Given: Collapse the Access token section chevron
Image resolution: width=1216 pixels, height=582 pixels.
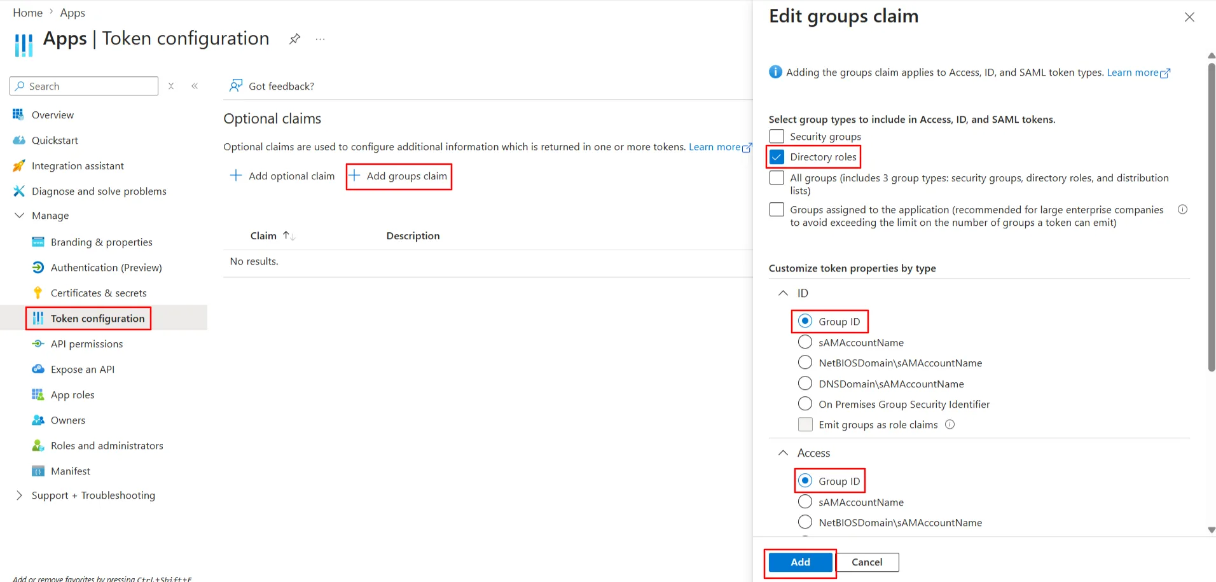Looking at the screenshot, I should tap(784, 453).
